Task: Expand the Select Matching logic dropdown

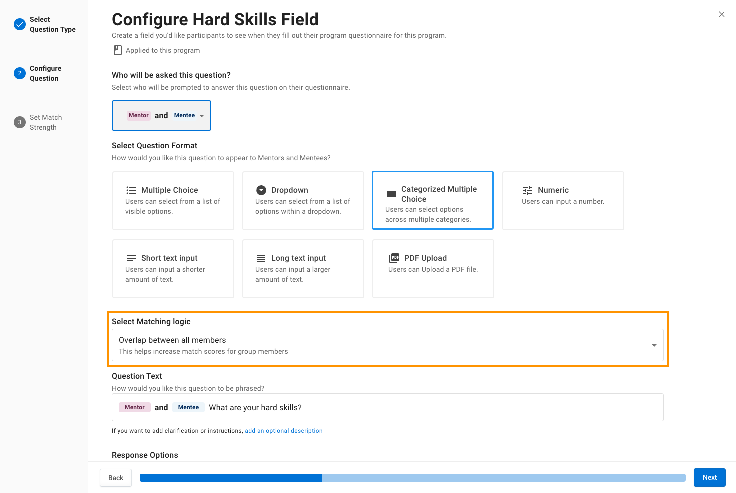Action: [x=387, y=345]
